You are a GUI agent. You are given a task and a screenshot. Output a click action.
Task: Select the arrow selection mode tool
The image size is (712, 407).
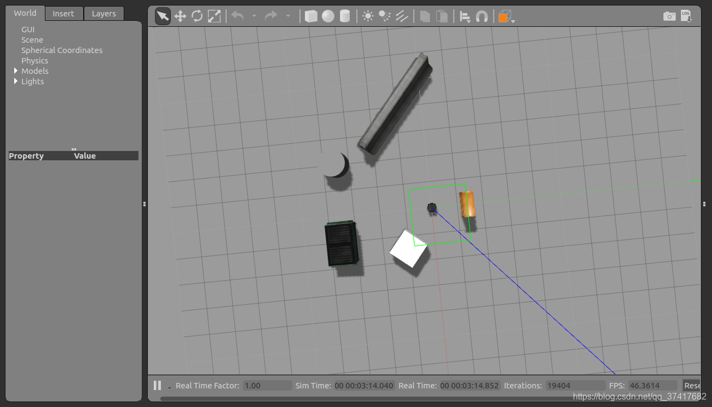[163, 16]
